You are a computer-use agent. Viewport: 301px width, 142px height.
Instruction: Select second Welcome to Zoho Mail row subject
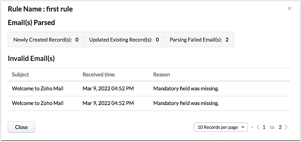38,103
